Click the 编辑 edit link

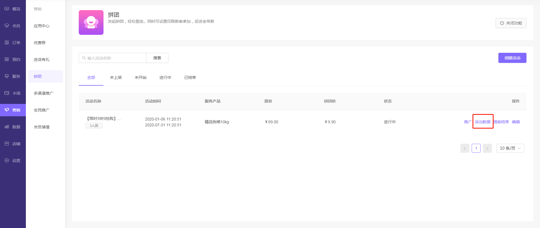(516, 122)
